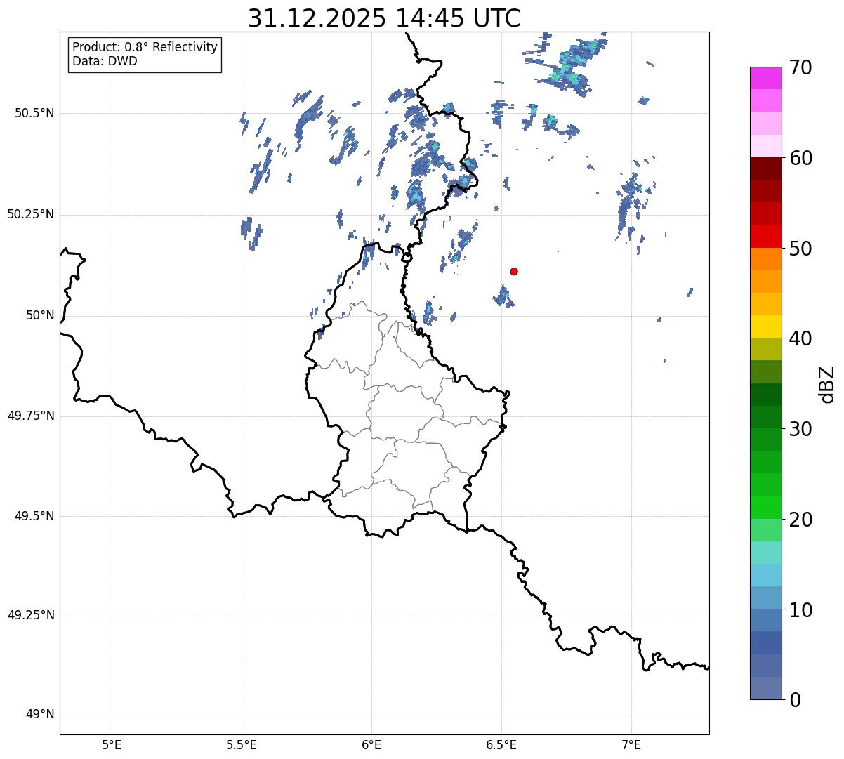844x759 pixels.
Task: Click the latitude label '49.25°N'
Action: point(31,615)
